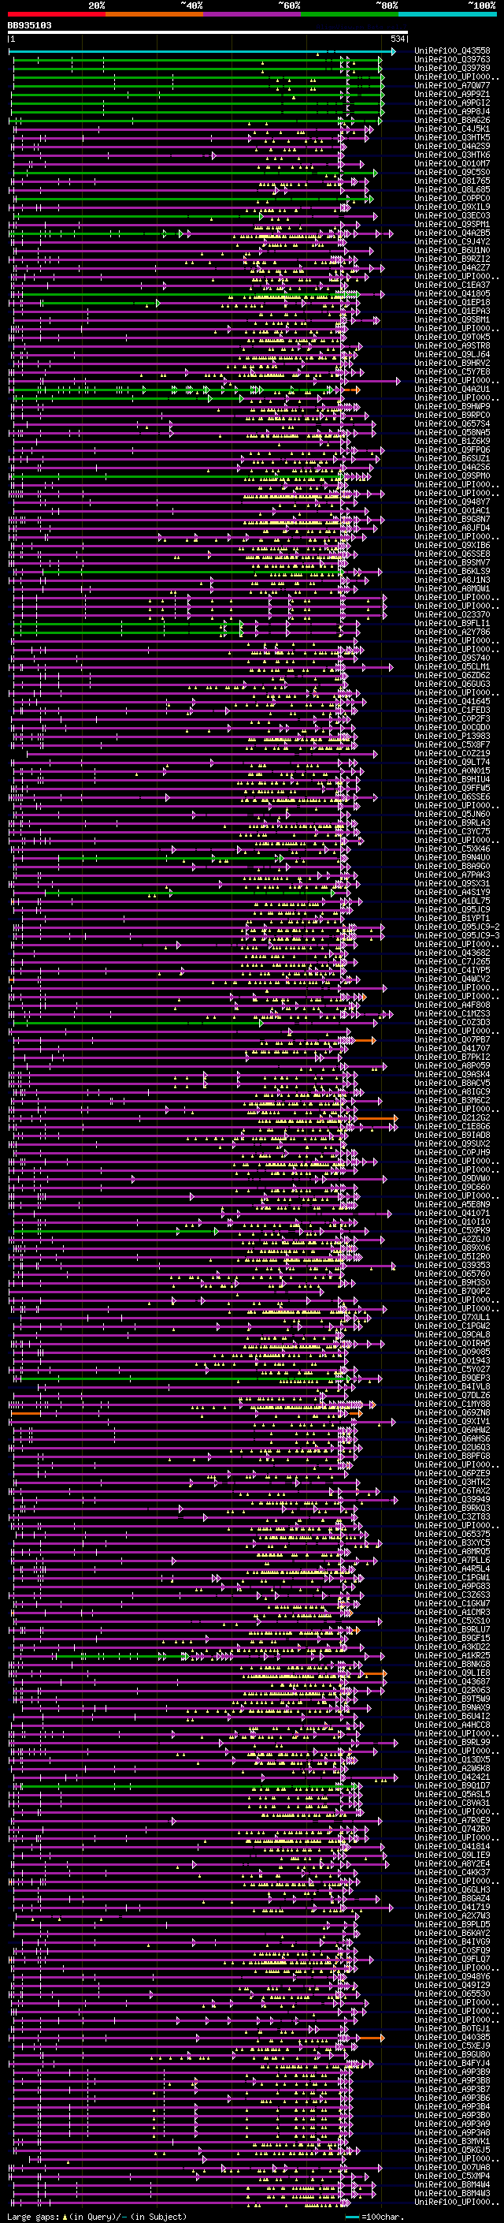This screenshot has width=504, height=2223.
Task: Select UniRef100_C7J265 label
Action: (452, 961)
